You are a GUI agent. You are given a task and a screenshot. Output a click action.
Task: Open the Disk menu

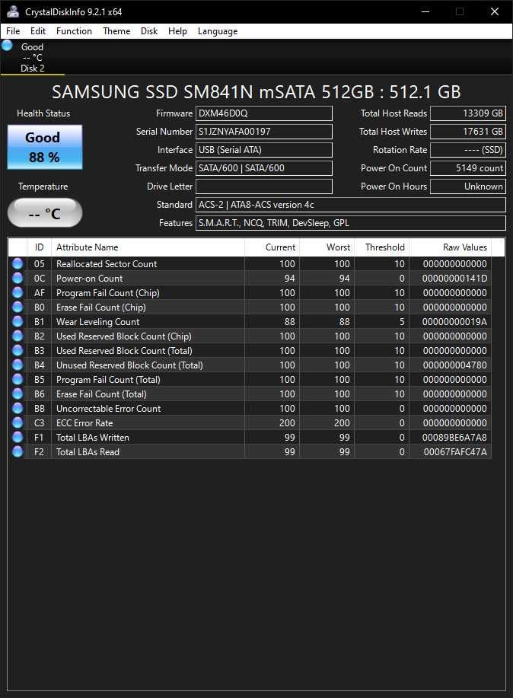(x=149, y=31)
